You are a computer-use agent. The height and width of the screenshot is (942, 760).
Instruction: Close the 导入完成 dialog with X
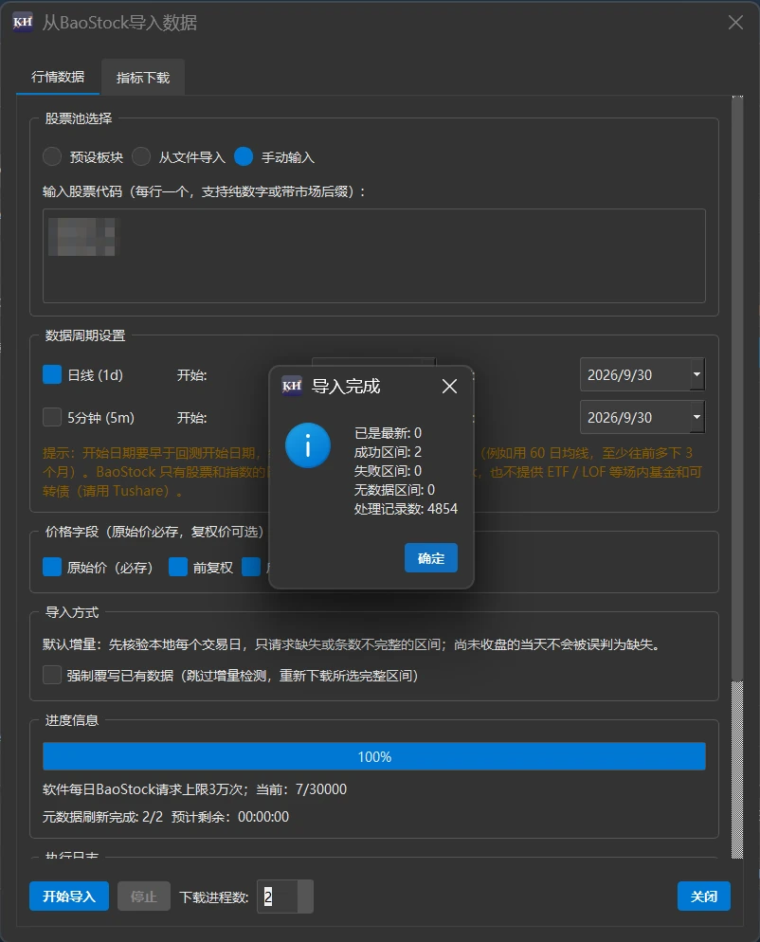[449, 387]
